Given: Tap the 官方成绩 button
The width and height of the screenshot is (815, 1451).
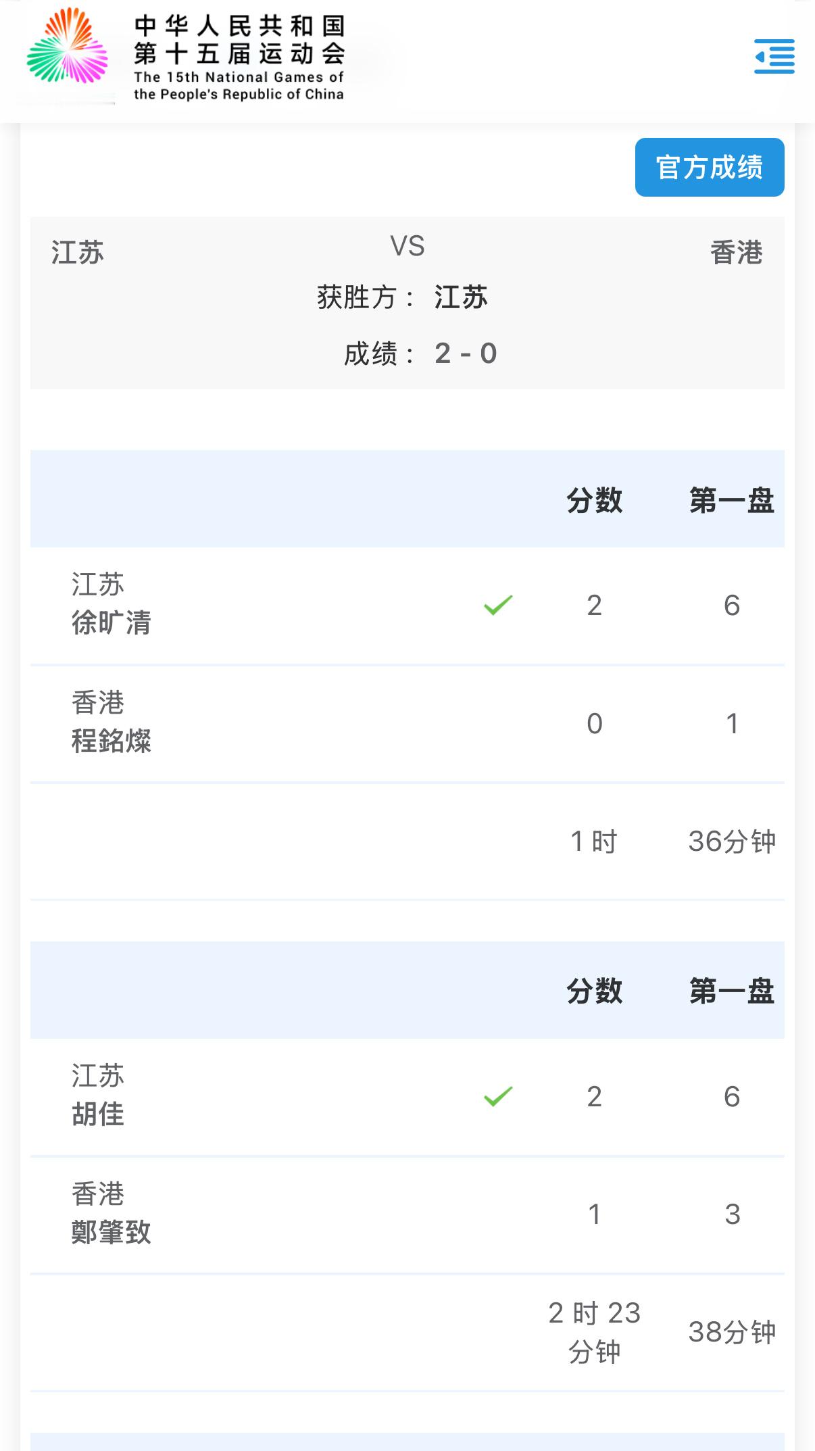Looking at the screenshot, I should 710,168.
